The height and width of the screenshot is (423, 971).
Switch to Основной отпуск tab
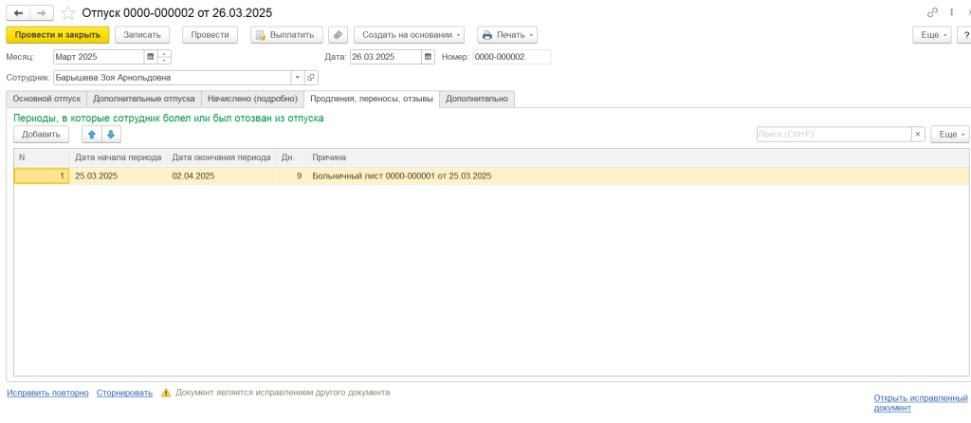pos(46,99)
